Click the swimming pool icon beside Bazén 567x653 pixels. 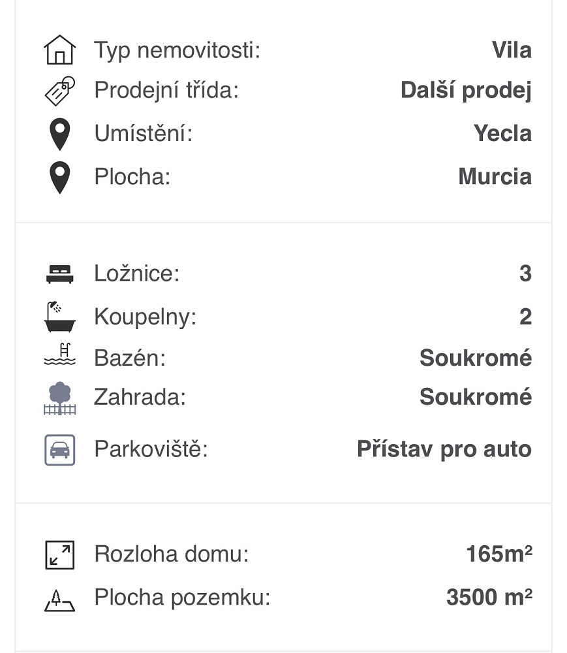60,354
